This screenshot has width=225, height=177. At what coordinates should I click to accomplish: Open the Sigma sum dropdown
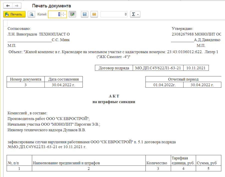coord(135,14)
